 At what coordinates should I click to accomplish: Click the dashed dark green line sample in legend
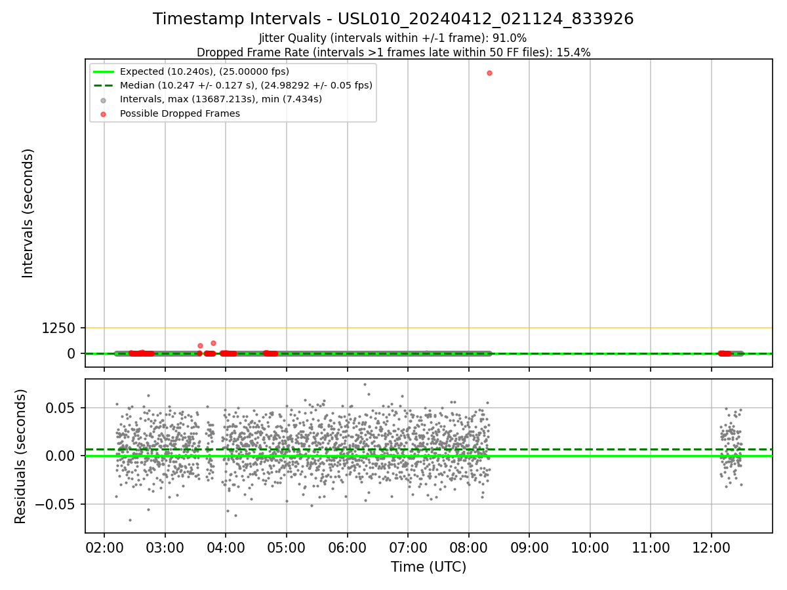coord(104,85)
